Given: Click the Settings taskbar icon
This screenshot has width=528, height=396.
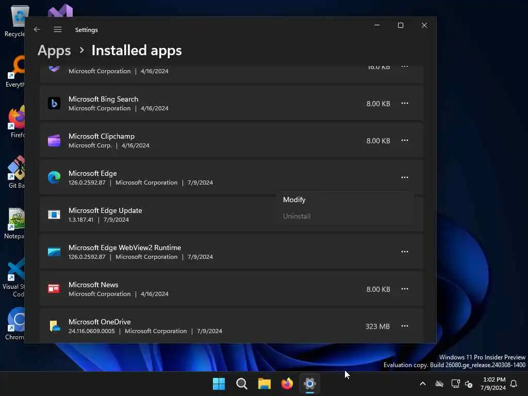Looking at the screenshot, I should tap(310, 384).
